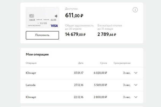
Task: Click 3 мес. term in 22.12.16 row
Action: [127, 97]
